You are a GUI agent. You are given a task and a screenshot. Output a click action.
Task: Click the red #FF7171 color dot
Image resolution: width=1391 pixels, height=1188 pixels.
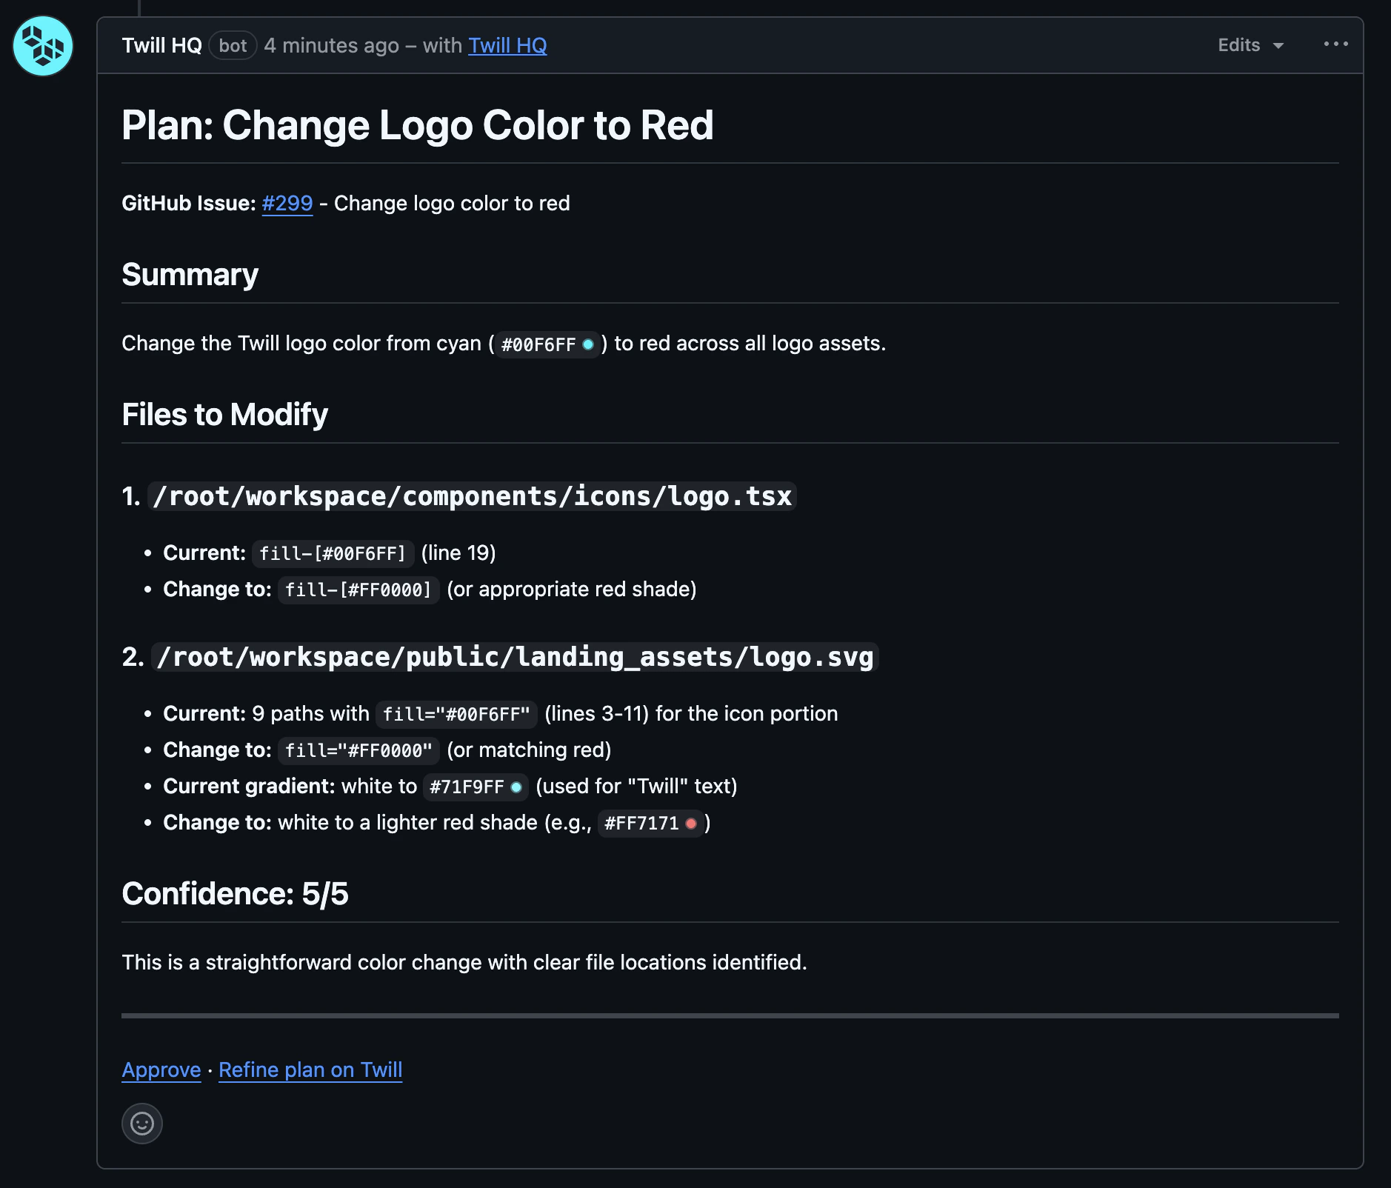click(691, 824)
